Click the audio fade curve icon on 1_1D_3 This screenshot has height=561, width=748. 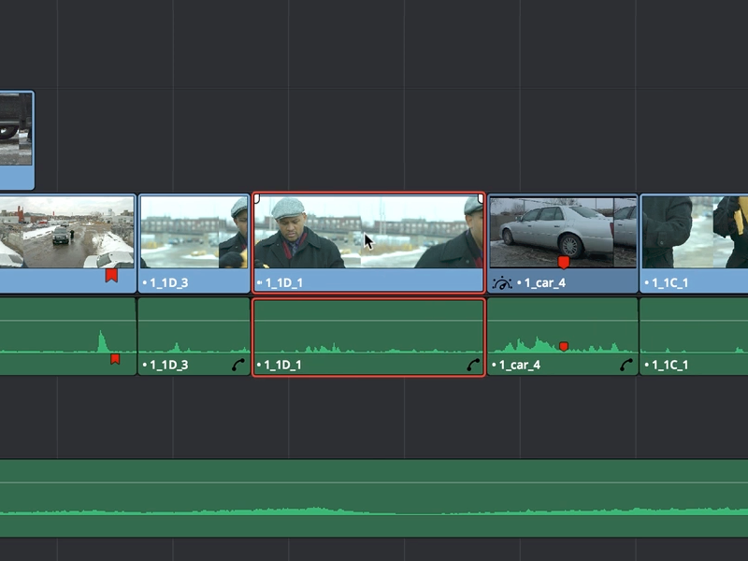coord(238,365)
